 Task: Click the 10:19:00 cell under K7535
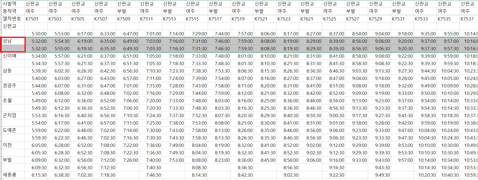coord(448,123)
